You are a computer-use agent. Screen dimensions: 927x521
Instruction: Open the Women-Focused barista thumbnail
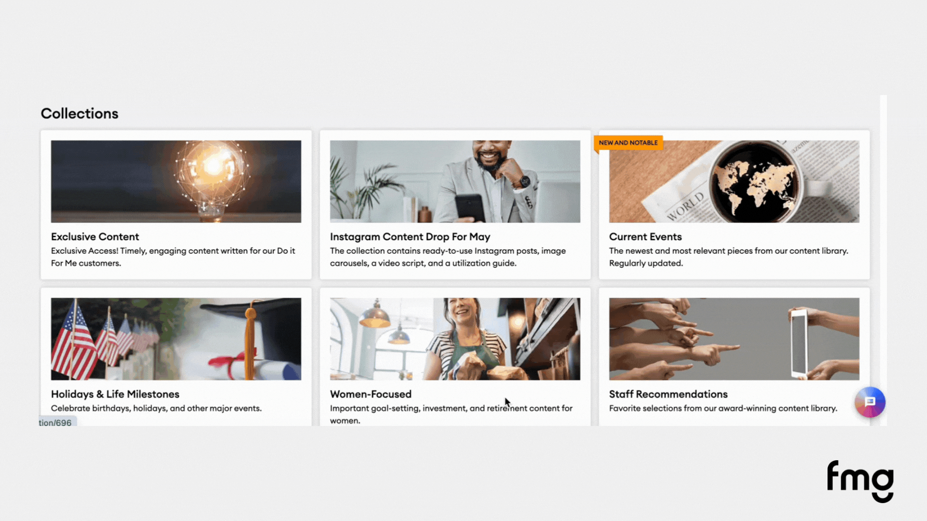pos(455,339)
